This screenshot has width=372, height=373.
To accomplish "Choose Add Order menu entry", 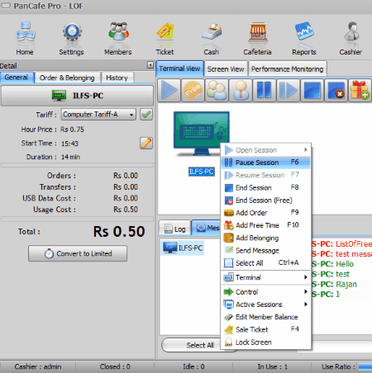I will [266, 213].
